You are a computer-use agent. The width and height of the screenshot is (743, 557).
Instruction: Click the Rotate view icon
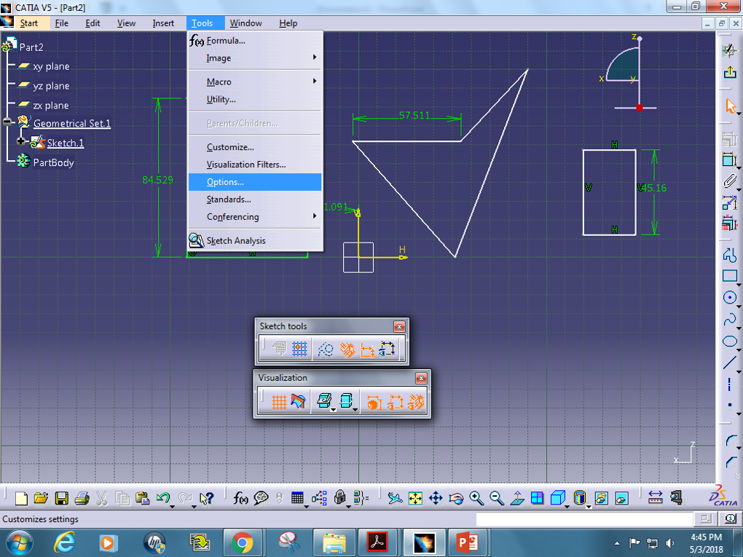tap(457, 498)
